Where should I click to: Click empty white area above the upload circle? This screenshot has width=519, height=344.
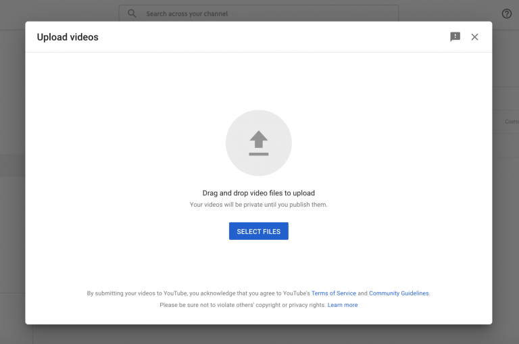pos(259,81)
